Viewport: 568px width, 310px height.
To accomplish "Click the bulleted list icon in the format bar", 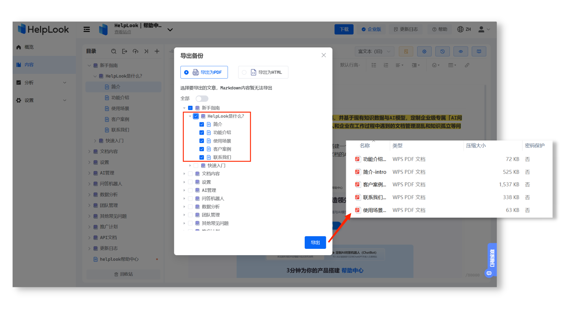I will click(x=374, y=65).
